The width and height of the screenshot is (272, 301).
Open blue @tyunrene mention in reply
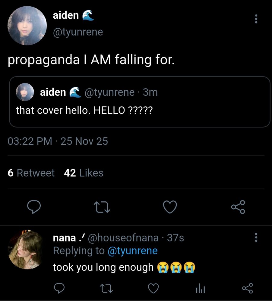133,251
